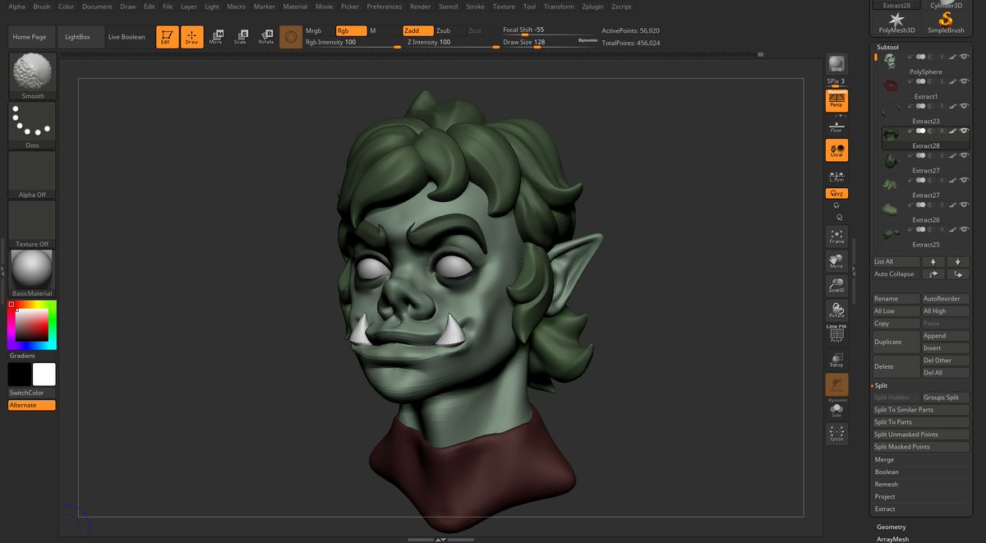The image size is (986, 543).
Task: Activate Edit mode button
Action: point(167,37)
